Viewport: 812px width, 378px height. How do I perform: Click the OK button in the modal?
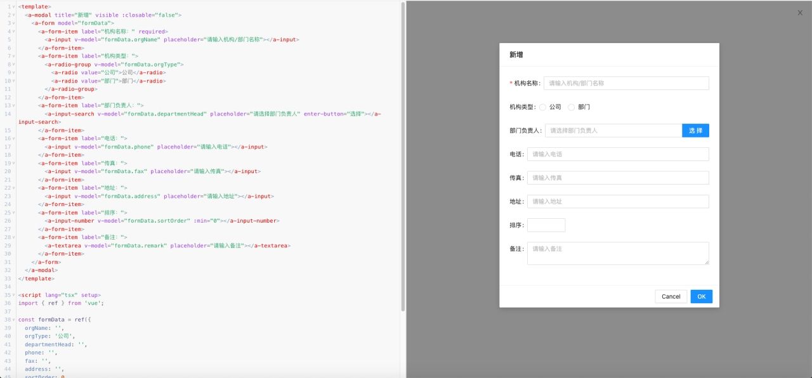click(701, 296)
